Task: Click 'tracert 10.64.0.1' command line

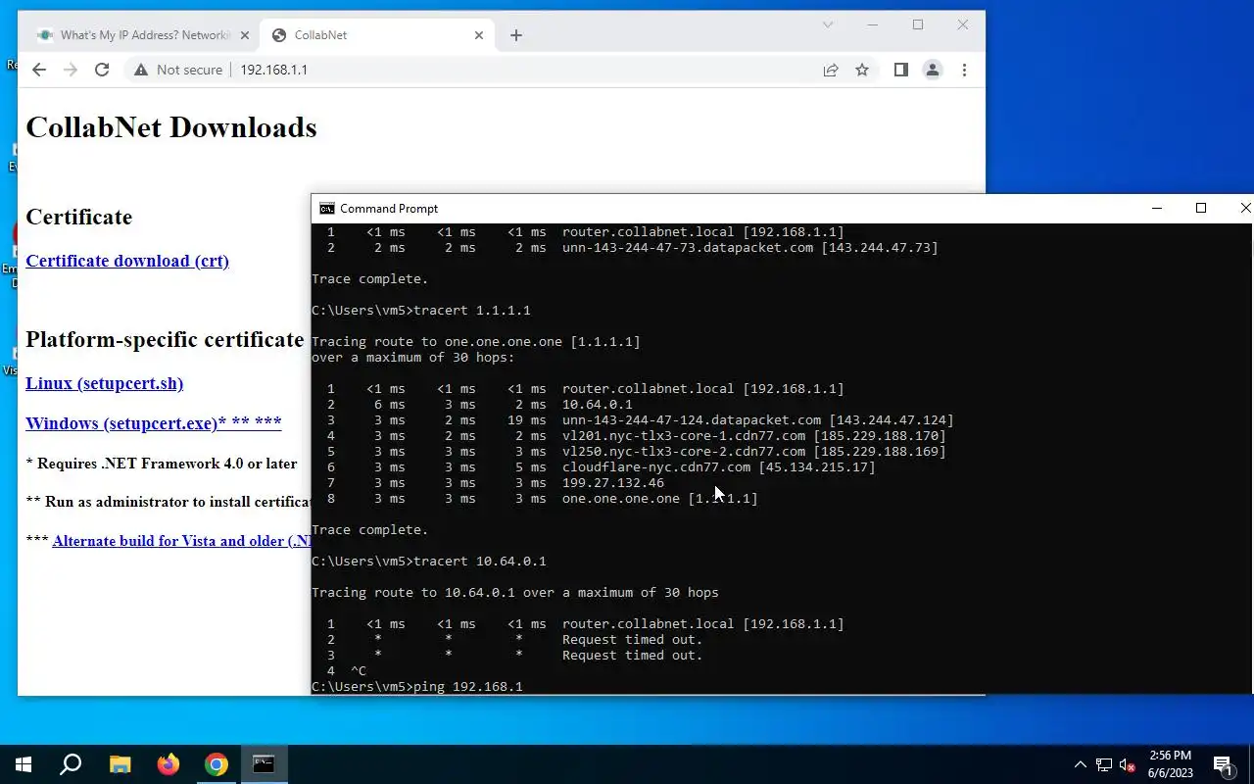Action: tap(429, 562)
